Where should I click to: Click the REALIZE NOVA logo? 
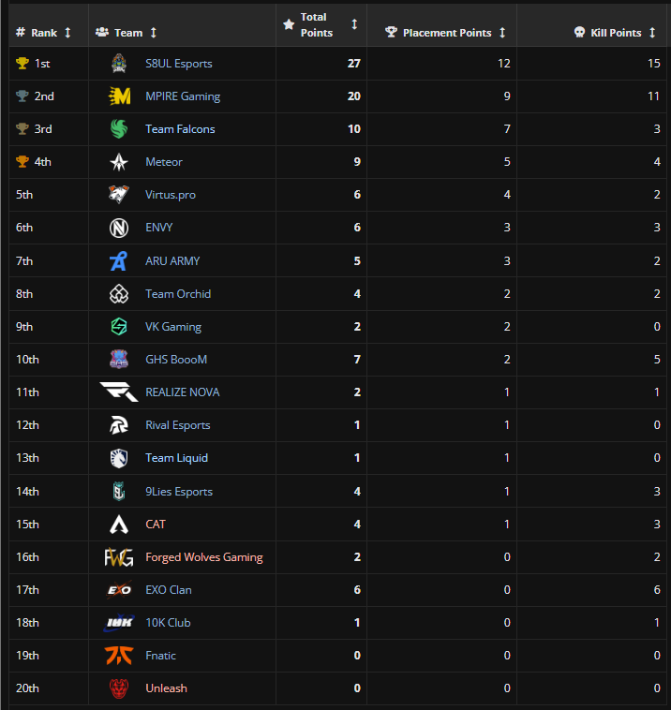point(119,392)
